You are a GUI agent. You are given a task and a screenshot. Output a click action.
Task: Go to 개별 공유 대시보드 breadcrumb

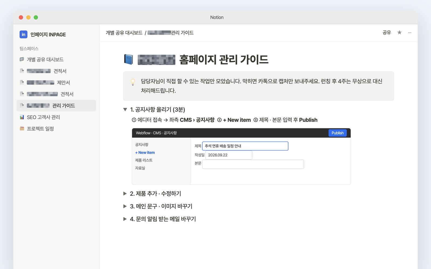coord(124,33)
